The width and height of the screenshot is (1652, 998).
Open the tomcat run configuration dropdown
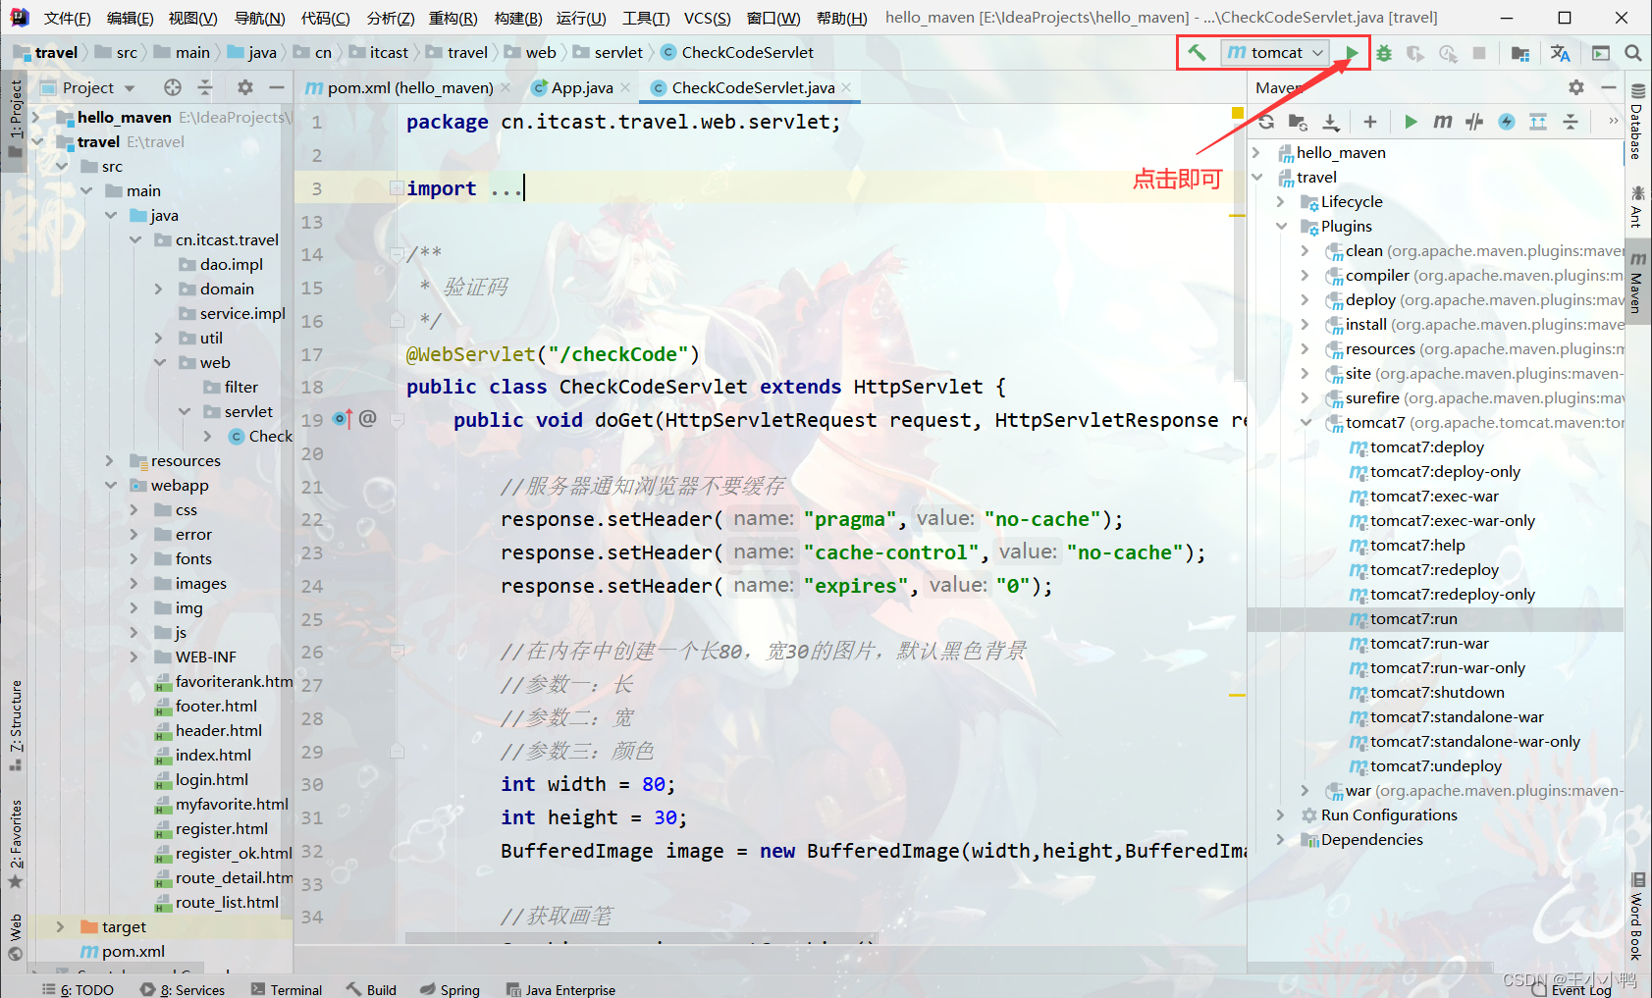[1276, 53]
